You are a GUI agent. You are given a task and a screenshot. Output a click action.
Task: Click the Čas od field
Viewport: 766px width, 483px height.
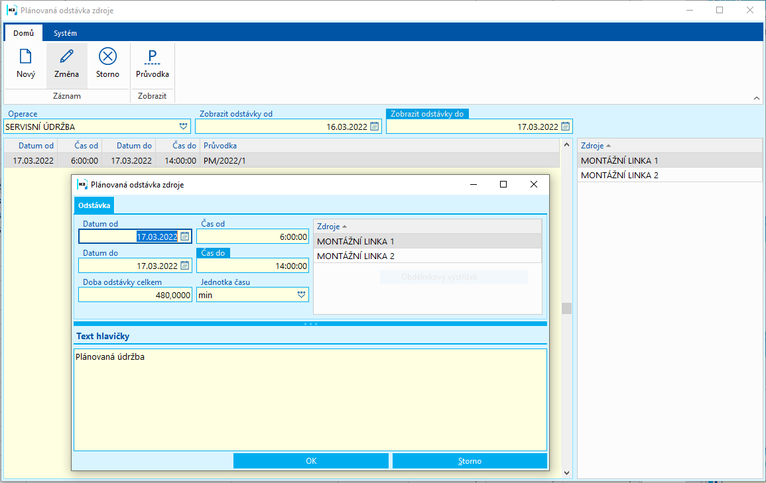click(253, 237)
